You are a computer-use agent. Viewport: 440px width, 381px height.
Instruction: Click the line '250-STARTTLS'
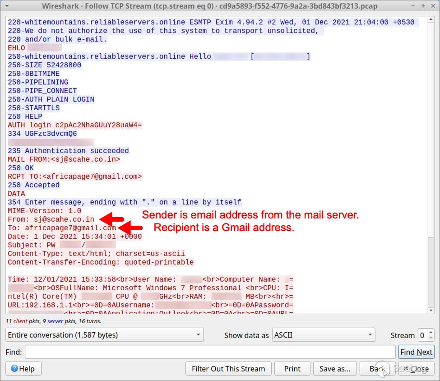click(34, 108)
